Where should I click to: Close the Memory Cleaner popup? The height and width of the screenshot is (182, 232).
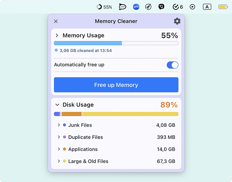pos(56,21)
